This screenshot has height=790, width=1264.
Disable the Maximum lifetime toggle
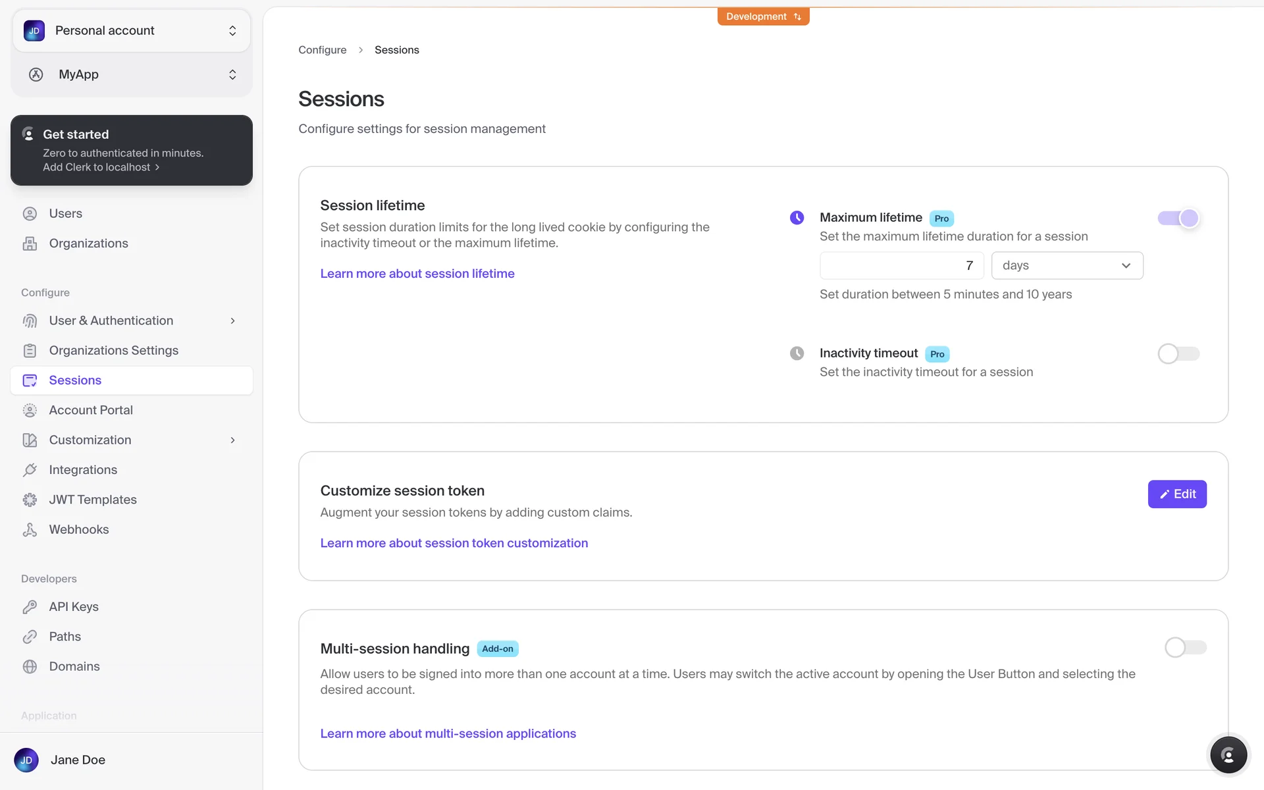[x=1178, y=219]
